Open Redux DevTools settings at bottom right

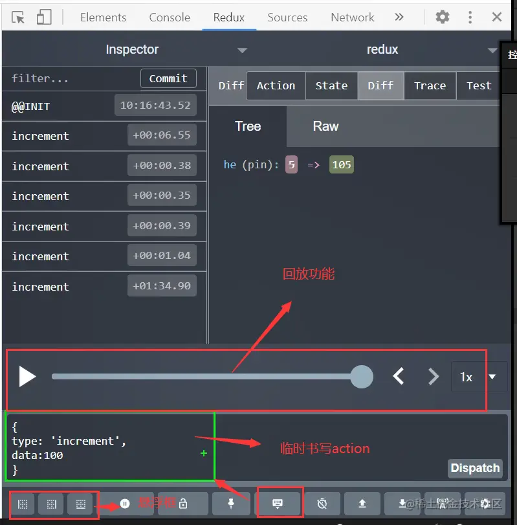(485, 504)
